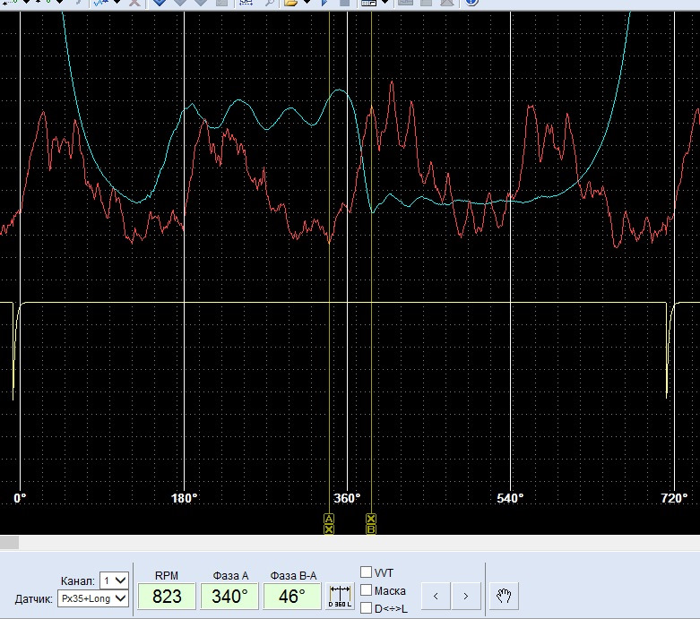Click the RPM value field 823
The width and height of the screenshot is (700, 619).
pos(167,597)
